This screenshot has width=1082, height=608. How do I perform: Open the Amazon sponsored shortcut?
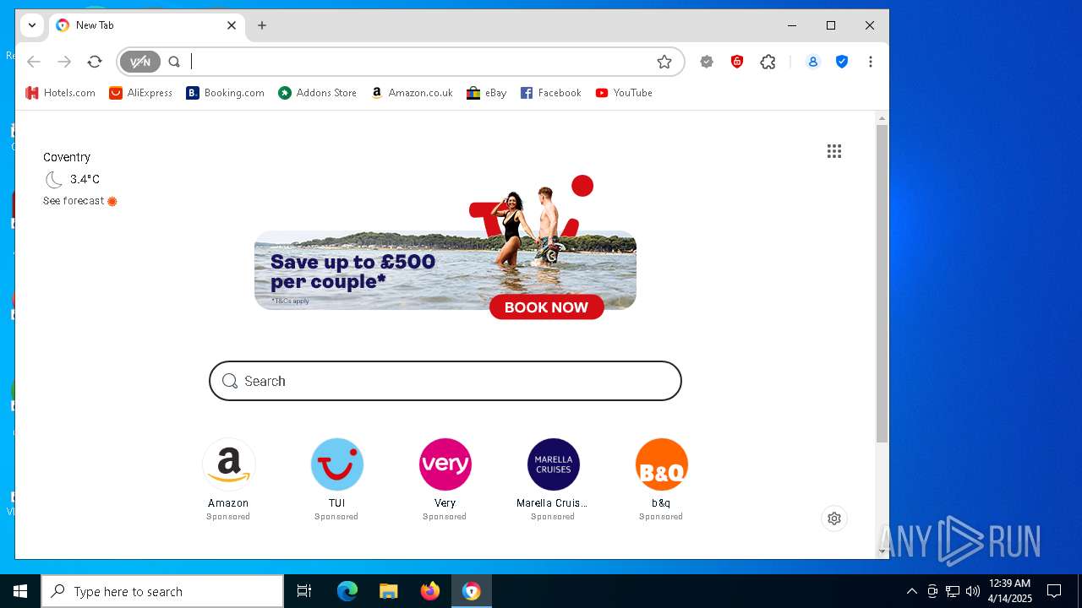228,479
